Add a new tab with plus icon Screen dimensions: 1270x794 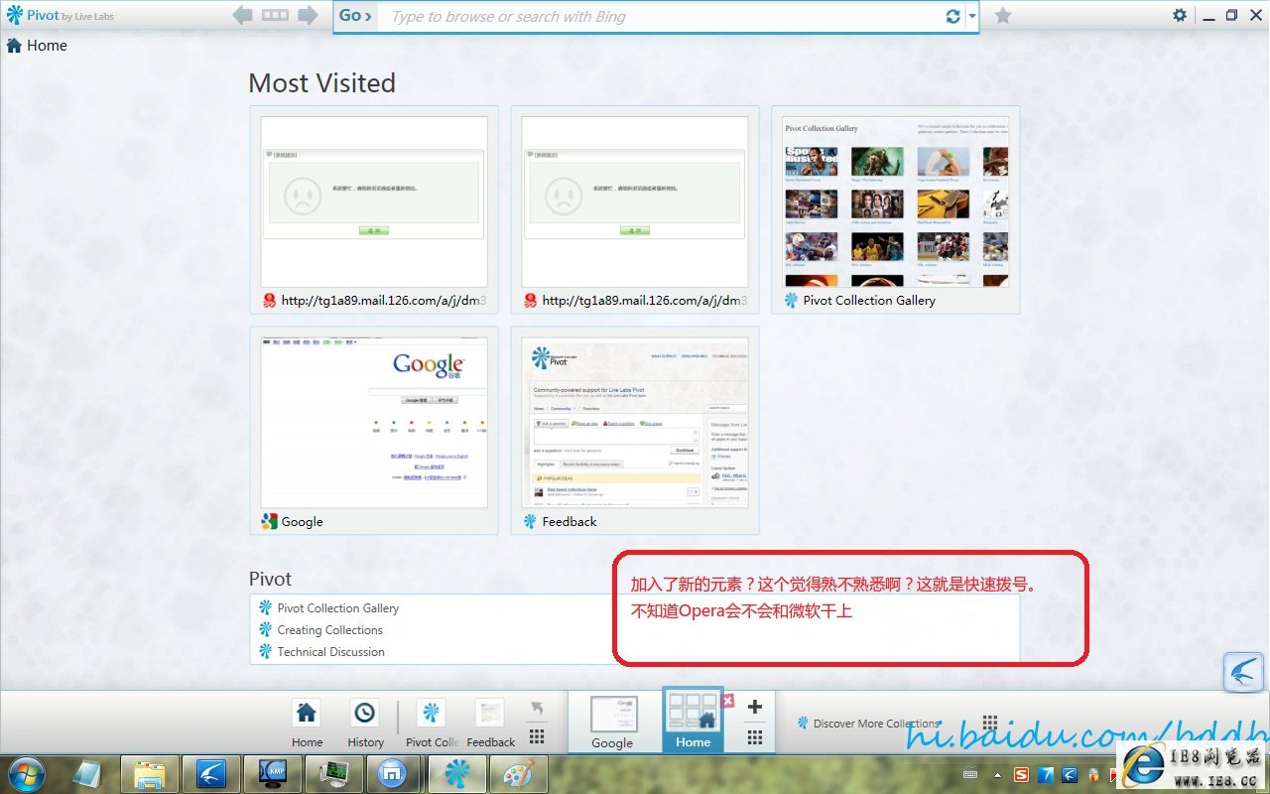(755, 707)
